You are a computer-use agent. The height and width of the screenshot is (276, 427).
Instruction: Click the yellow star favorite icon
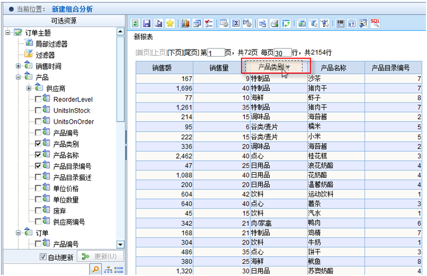(x=170, y=23)
